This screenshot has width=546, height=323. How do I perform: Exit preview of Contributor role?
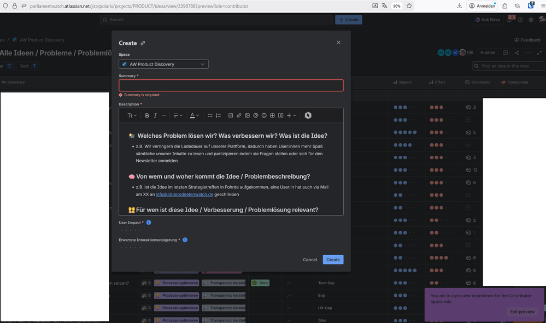[x=522, y=312]
